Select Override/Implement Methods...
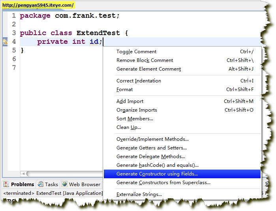 coord(182,139)
